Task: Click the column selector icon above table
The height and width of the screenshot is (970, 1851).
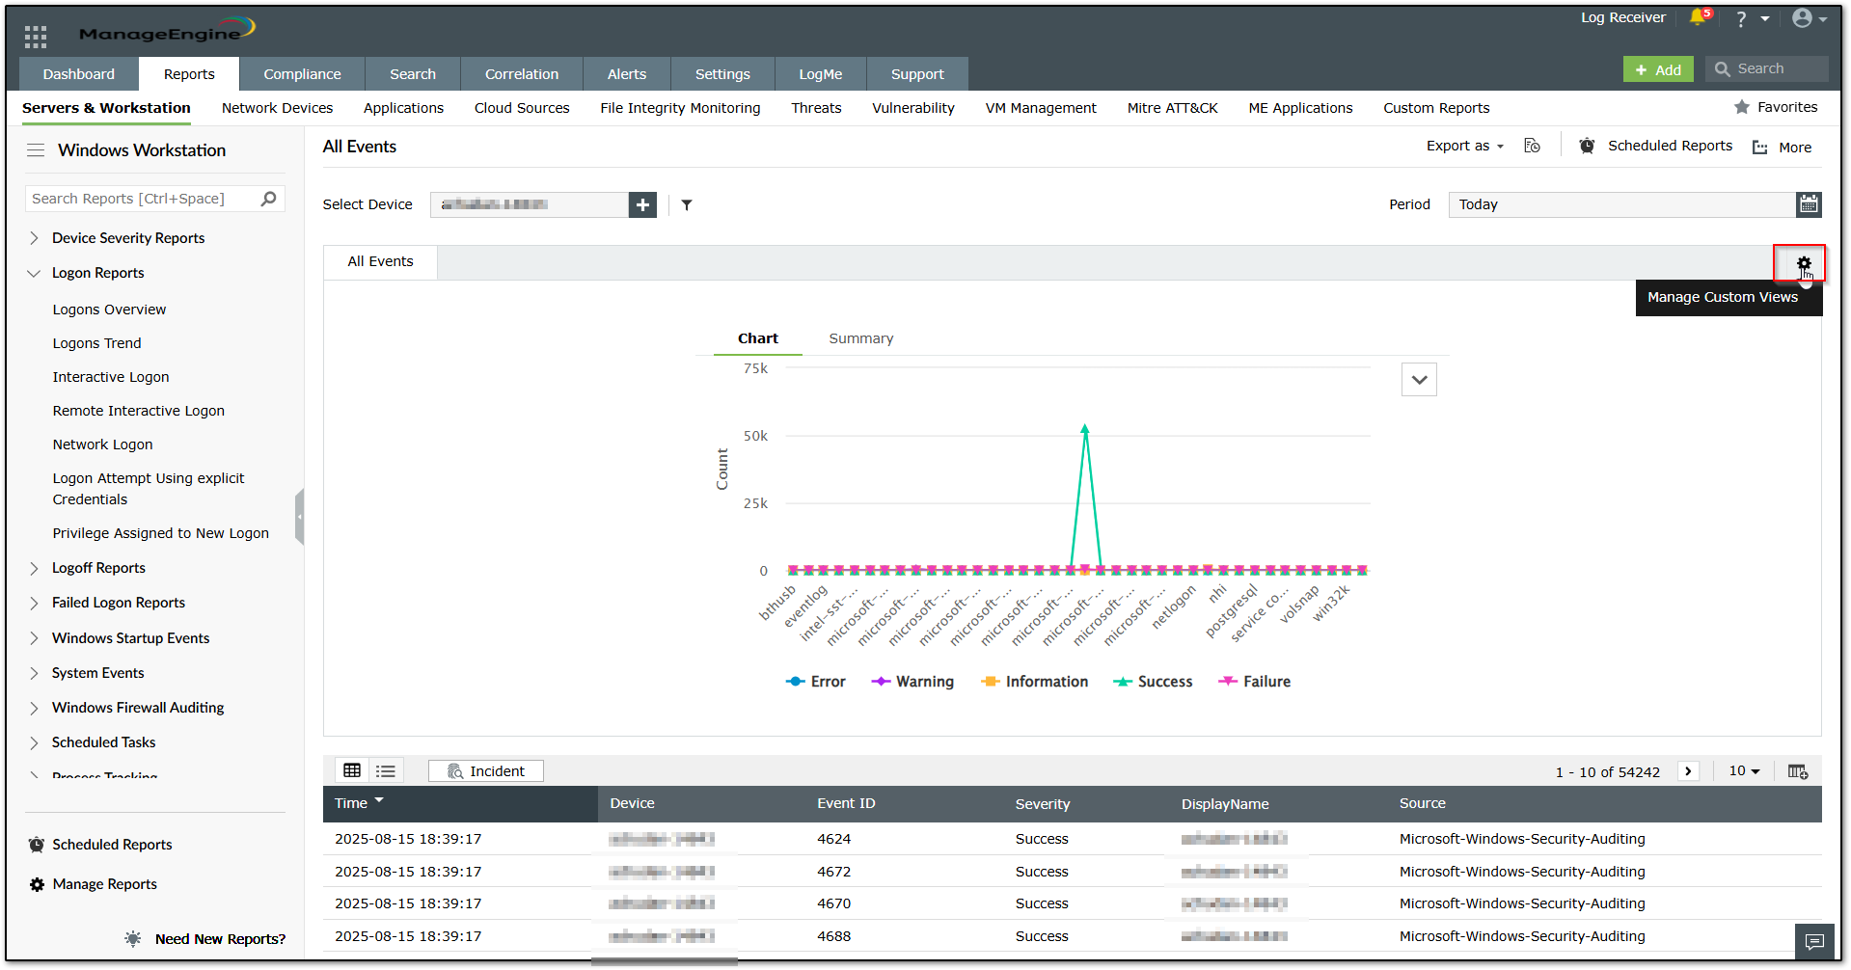Action: [1797, 771]
